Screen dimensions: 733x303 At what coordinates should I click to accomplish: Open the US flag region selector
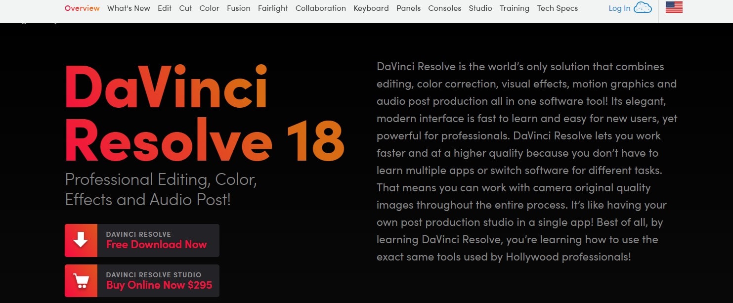674,7
